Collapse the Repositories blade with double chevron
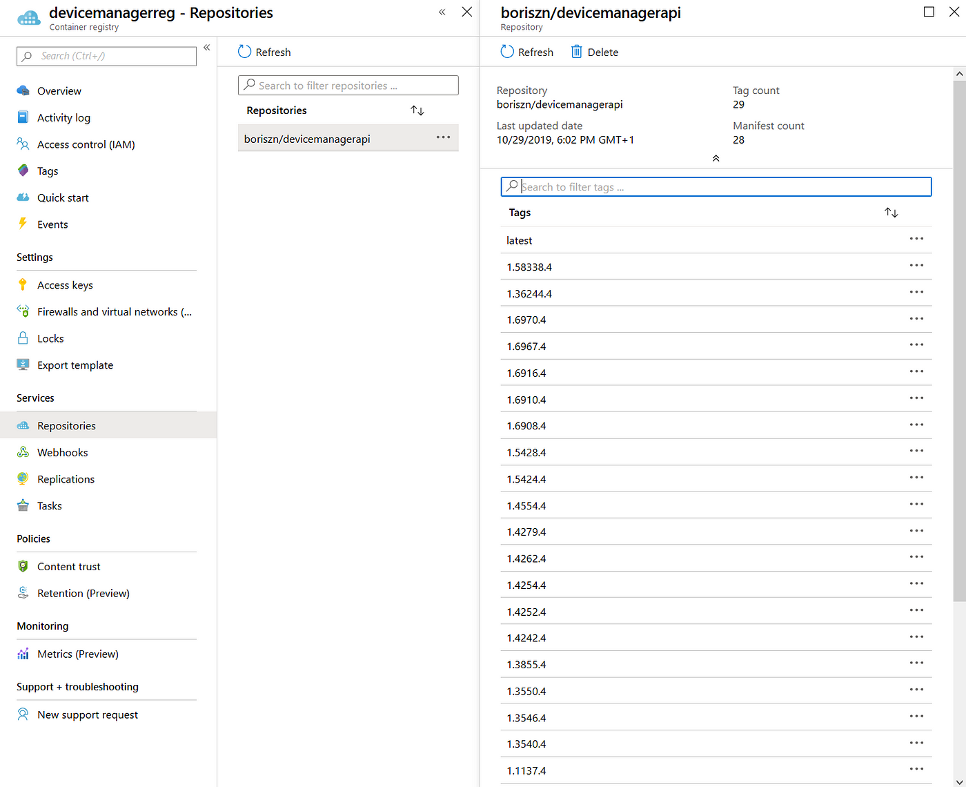The image size is (966, 787). click(442, 12)
